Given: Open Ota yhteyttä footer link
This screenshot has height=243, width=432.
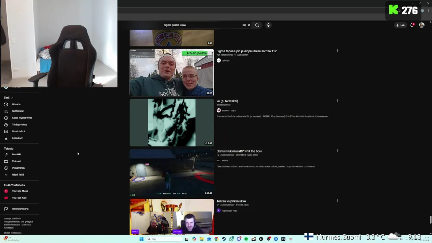Looking at the screenshot, I should click(x=27, y=222).
